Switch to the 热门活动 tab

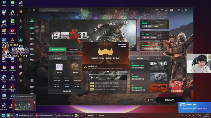coord(140,58)
